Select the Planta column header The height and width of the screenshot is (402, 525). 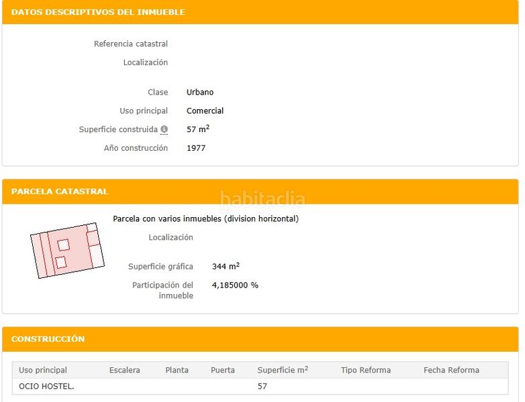pyautogui.click(x=177, y=370)
